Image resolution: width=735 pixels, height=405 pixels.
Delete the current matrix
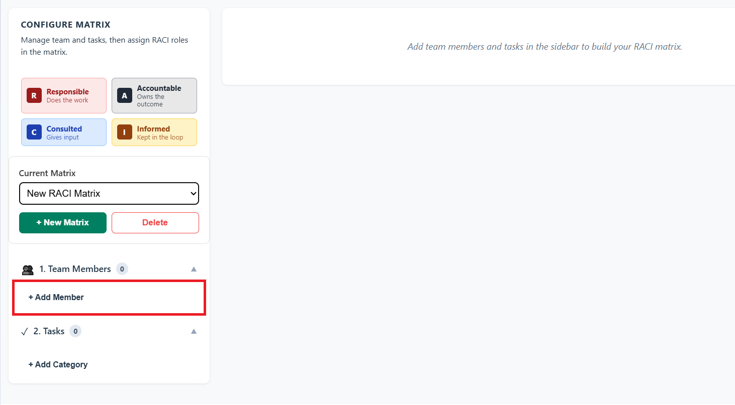(x=155, y=222)
